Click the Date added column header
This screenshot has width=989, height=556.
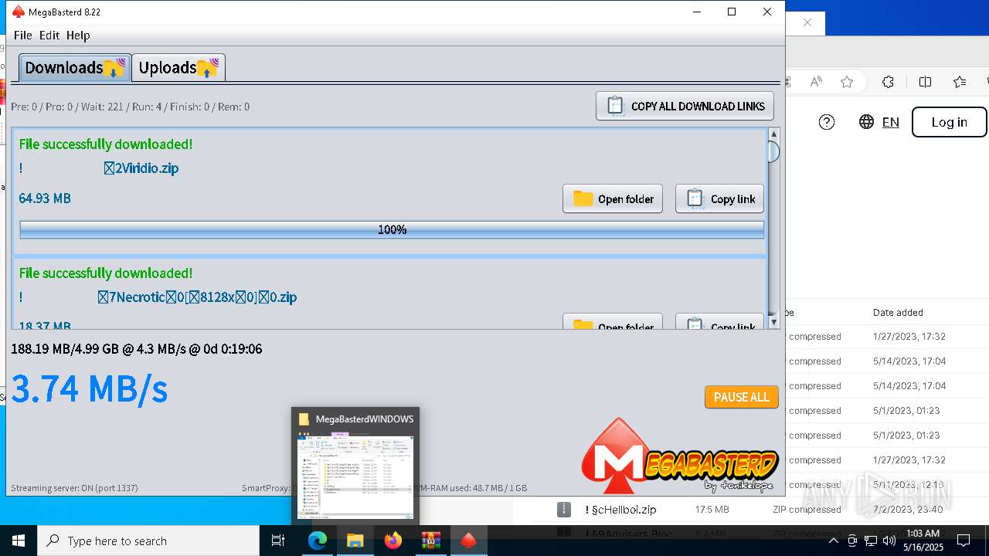[898, 313]
